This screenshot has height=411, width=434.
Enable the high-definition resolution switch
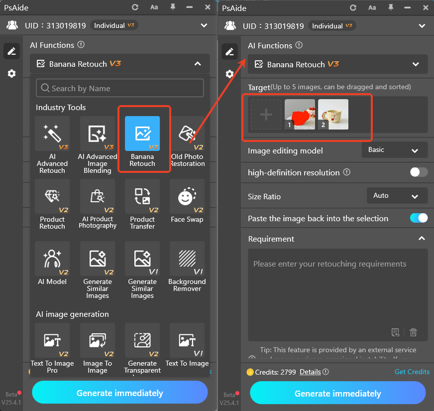pos(419,172)
